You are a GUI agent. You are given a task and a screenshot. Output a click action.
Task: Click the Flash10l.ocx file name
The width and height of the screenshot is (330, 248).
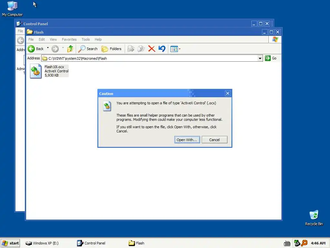[x=54, y=67]
